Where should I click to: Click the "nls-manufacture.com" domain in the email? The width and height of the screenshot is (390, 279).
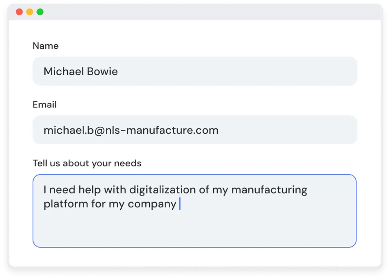coord(161,130)
